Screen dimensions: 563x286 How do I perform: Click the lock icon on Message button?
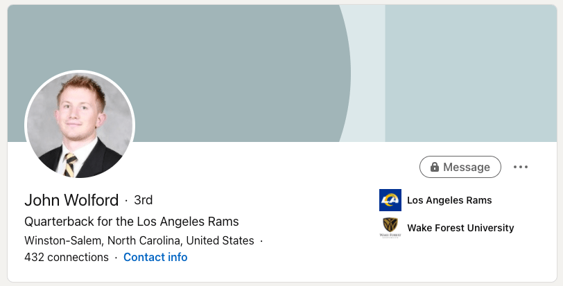tap(434, 167)
